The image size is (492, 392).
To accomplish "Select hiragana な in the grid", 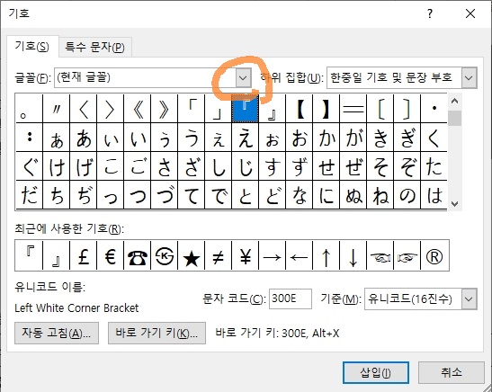I will pos(299,195).
